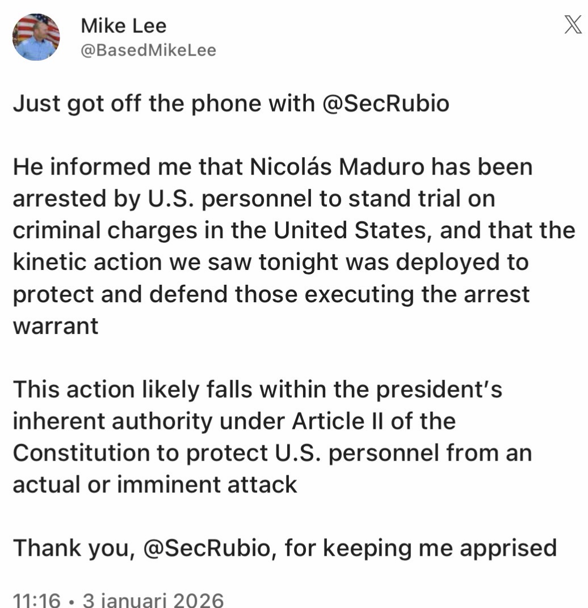Click the date 3 januari 2026
Viewport: 588px width, 608px height.
[x=153, y=599]
